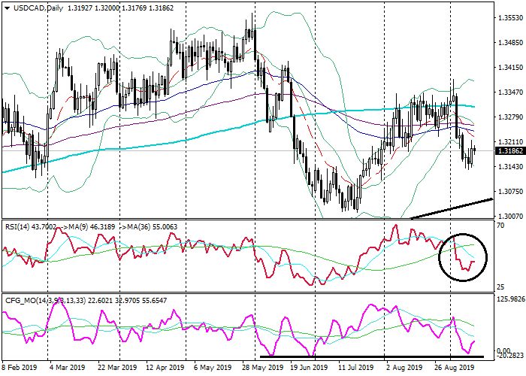
Task: Select the current price tag 1.31862
Action: point(510,150)
